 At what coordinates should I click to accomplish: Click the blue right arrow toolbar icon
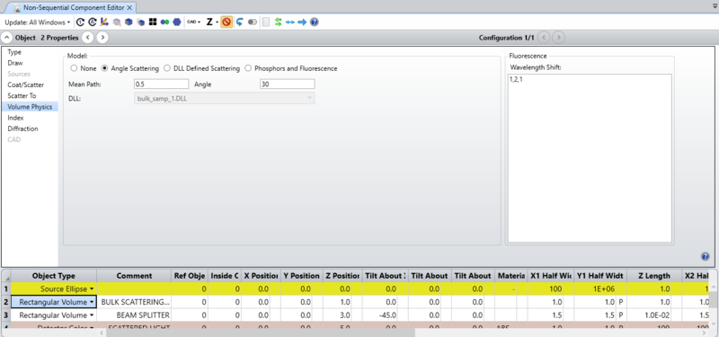tap(302, 22)
